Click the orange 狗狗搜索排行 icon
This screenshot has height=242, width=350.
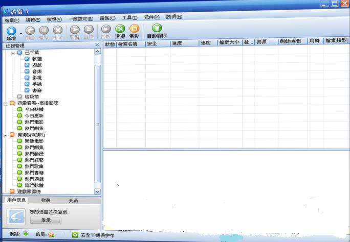pyautogui.click(x=12, y=135)
